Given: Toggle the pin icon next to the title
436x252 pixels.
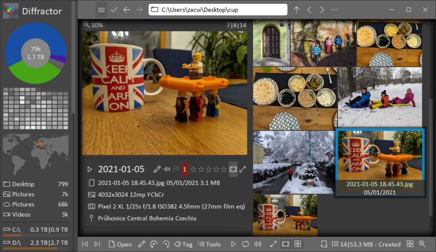Looking at the screenshot, I should (166, 169).
